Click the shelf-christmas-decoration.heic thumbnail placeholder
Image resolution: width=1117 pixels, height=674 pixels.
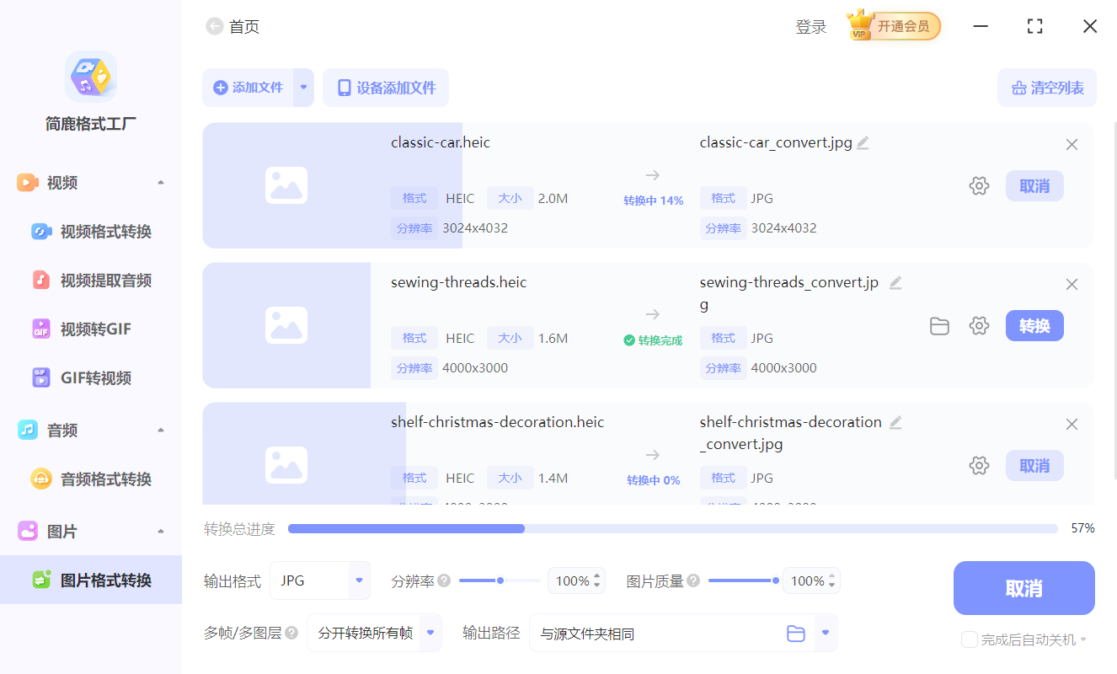click(286, 465)
